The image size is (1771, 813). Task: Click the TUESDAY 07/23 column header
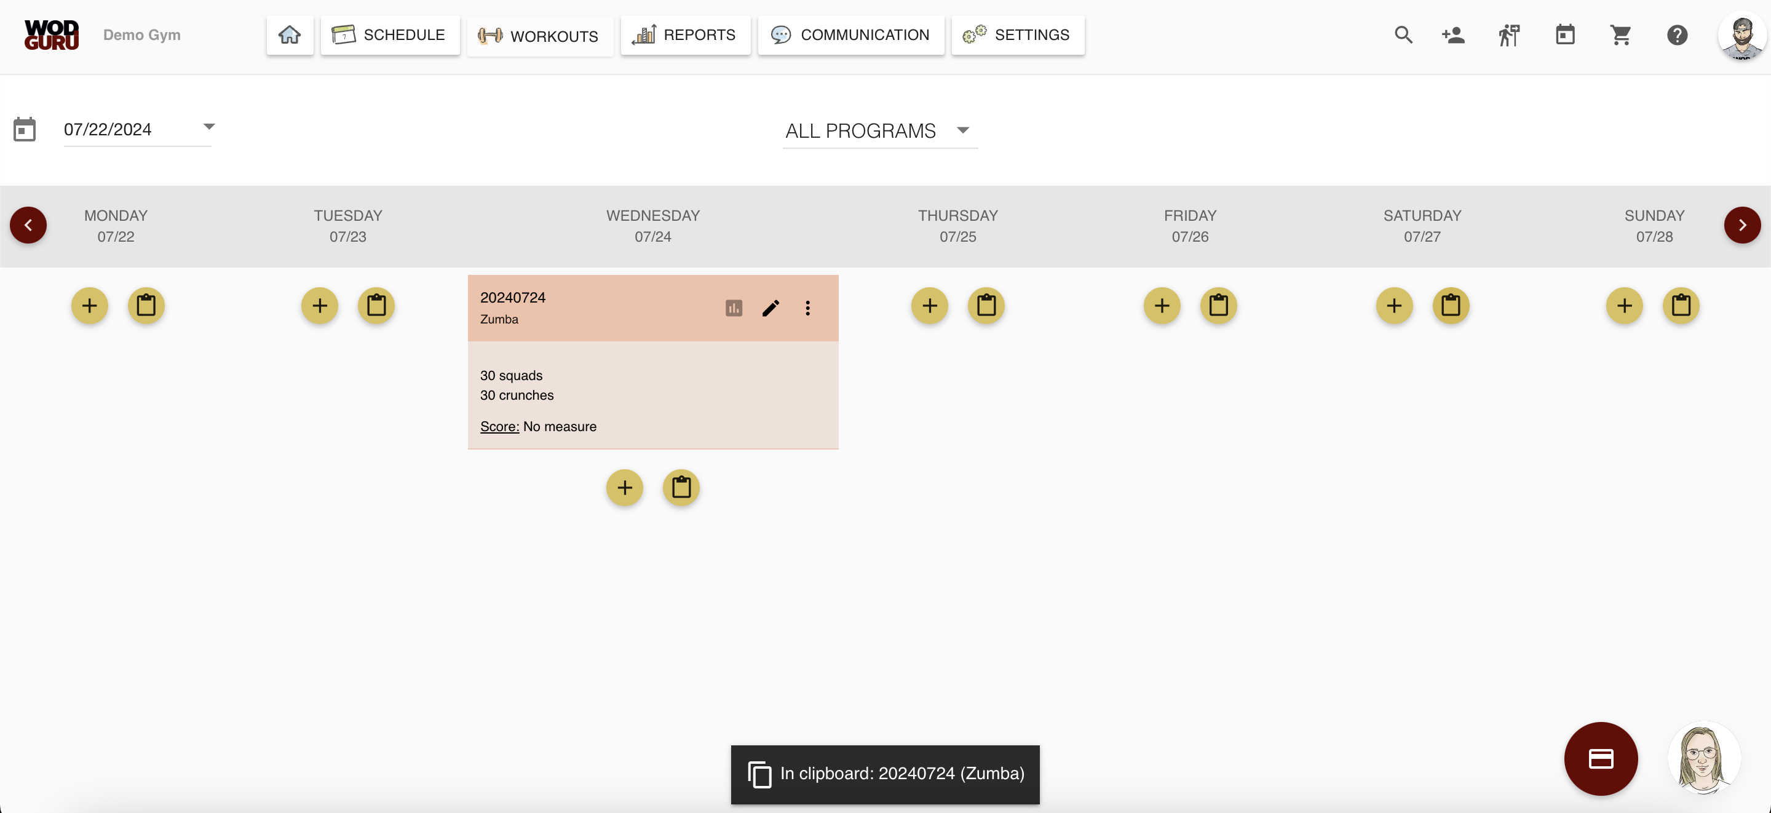coord(348,226)
